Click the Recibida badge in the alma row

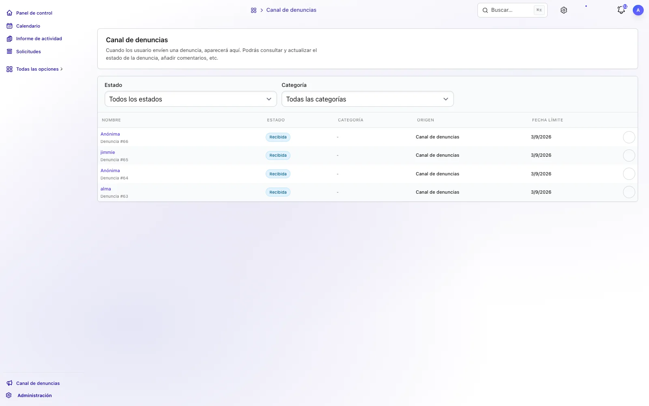coord(278,192)
